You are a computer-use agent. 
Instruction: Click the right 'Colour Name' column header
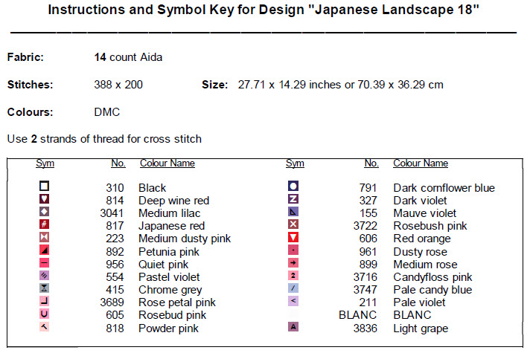[x=421, y=163]
